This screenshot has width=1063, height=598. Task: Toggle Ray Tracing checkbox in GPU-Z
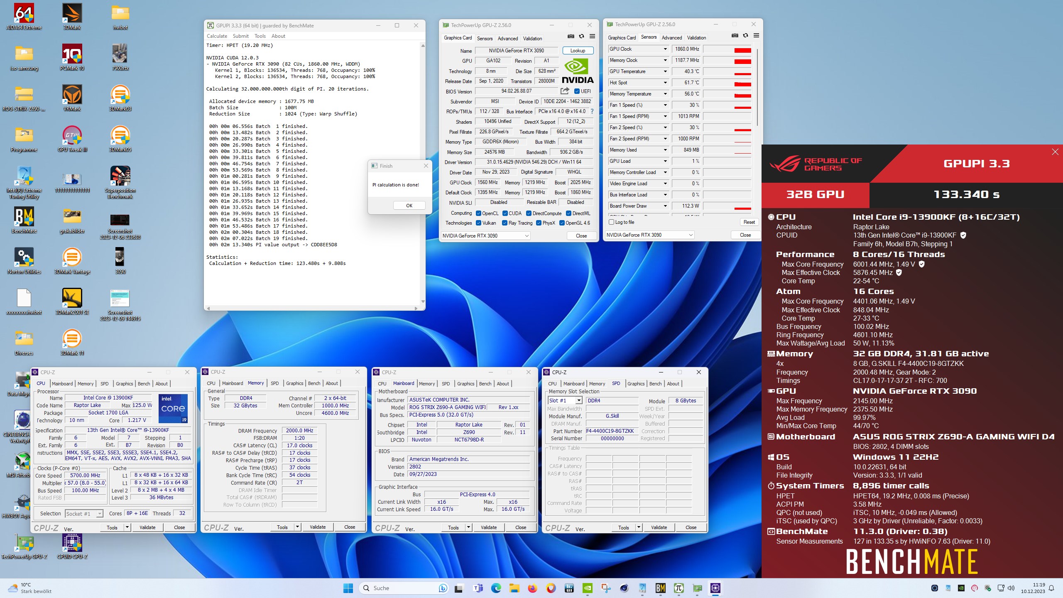[505, 223]
